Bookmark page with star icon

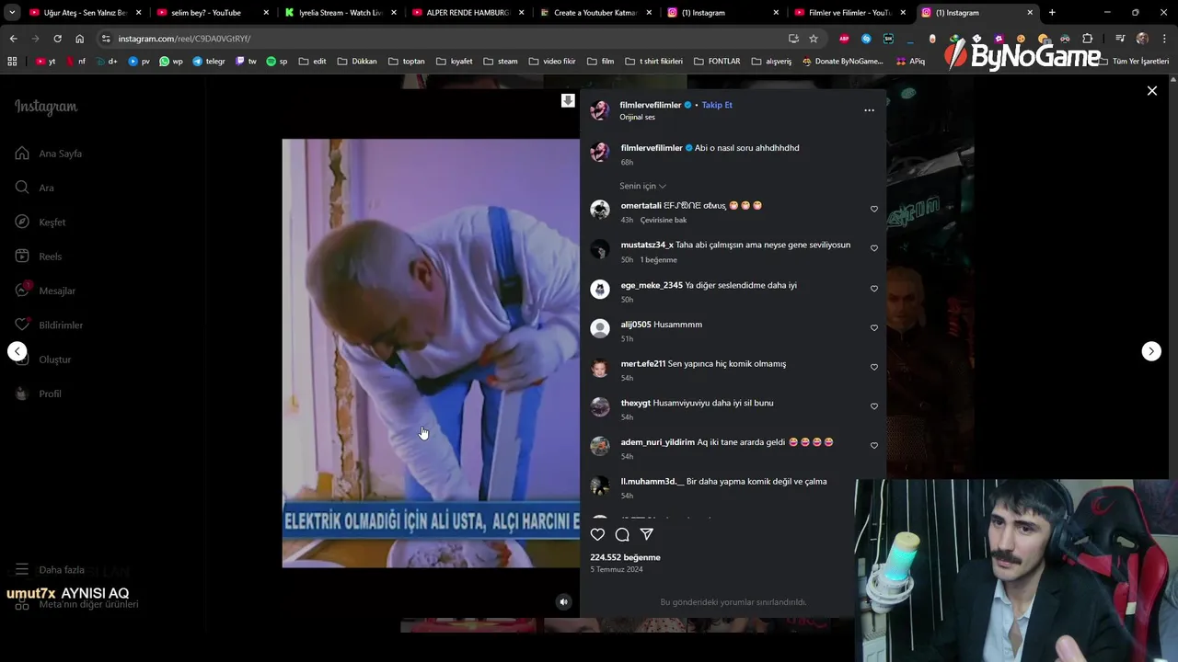[x=814, y=39]
